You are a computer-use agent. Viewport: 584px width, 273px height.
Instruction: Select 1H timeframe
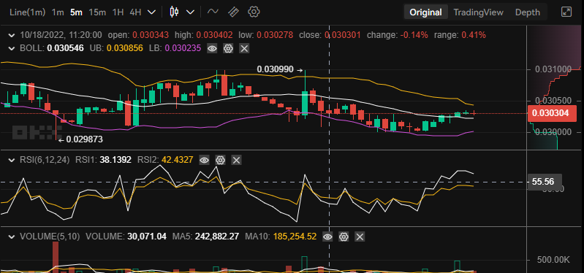[118, 12]
